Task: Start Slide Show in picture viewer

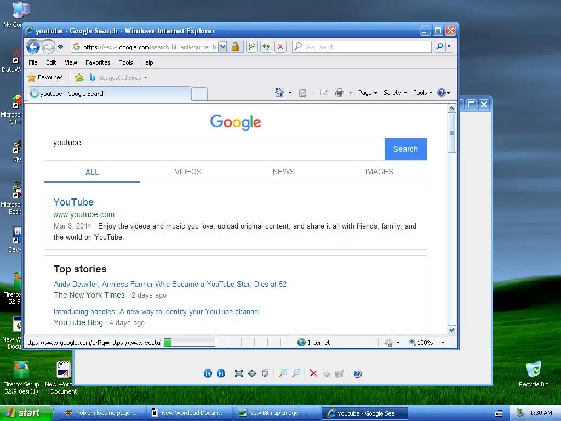Action: tap(265, 373)
